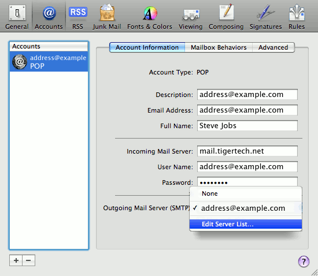This screenshot has width=318, height=276.
Task: Click the plus button to add account
Action: point(16,260)
